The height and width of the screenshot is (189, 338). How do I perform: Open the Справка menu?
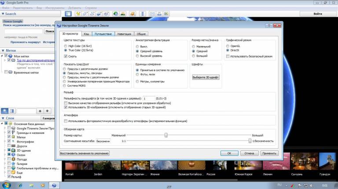pyautogui.click(x=91, y=8)
